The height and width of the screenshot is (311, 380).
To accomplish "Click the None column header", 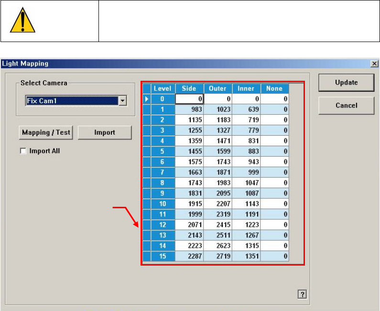I will pos(274,88).
